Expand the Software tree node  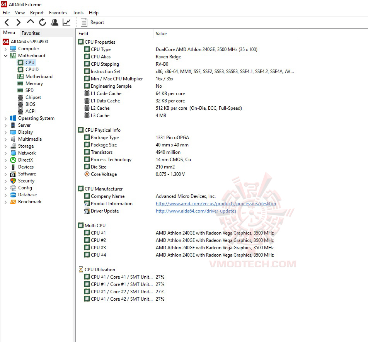click(6, 174)
